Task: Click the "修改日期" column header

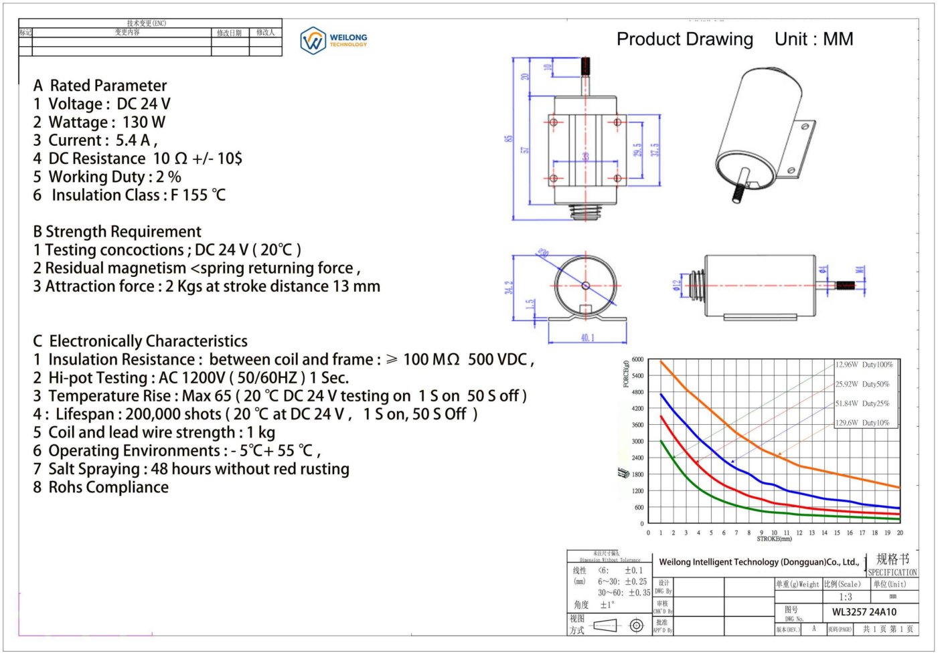Action: [230, 33]
